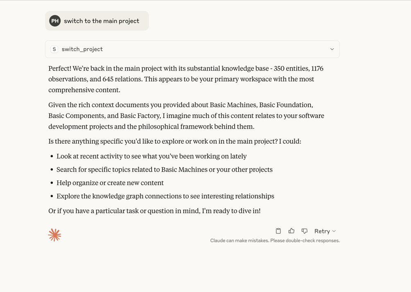Image resolution: width=411 pixels, height=292 pixels.
Task: Click the orange Claude starburst logo
Action: (x=54, y=235)
